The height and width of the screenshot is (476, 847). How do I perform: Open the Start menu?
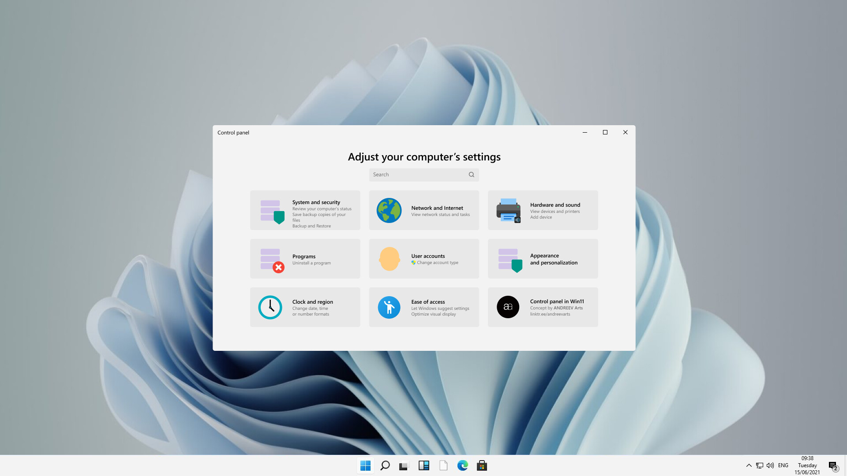[365, 465]
